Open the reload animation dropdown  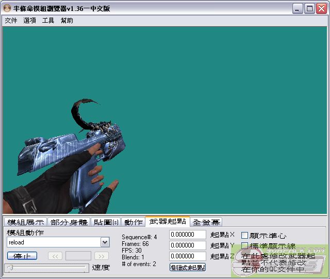[x=105, y=242]
